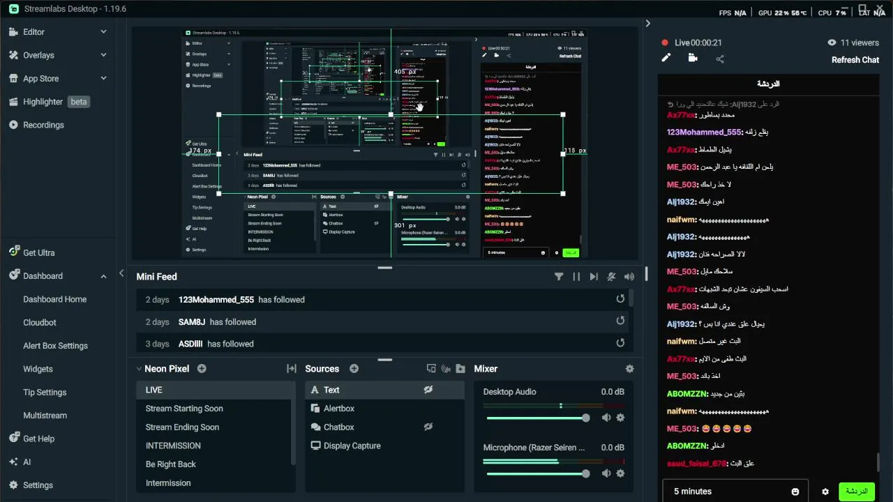Click the guest cam icon in Sources

(x=446, y=369)
